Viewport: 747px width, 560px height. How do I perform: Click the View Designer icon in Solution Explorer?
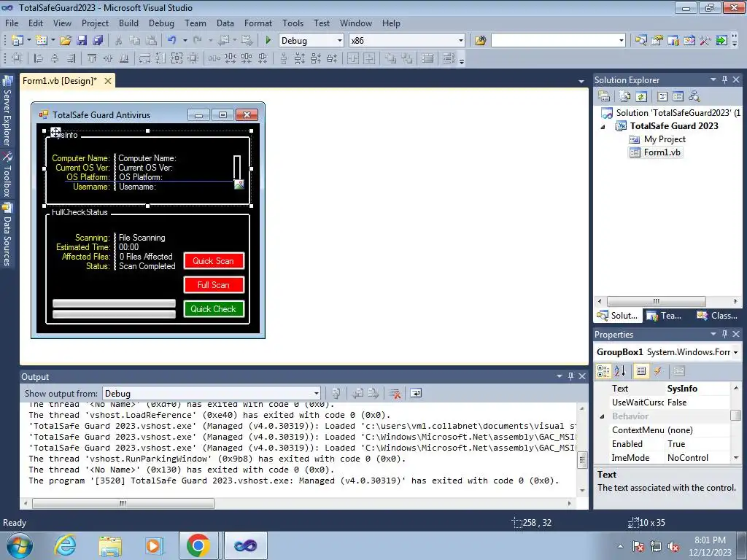[678, 96]
